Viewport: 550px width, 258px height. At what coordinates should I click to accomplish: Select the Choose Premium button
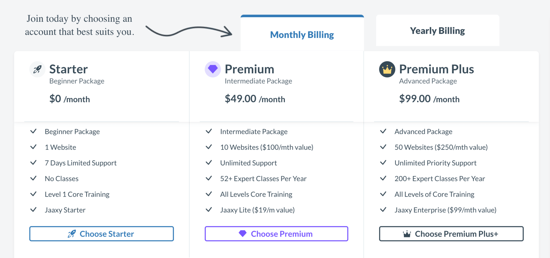pyautogui.click(x=276, y=234)
